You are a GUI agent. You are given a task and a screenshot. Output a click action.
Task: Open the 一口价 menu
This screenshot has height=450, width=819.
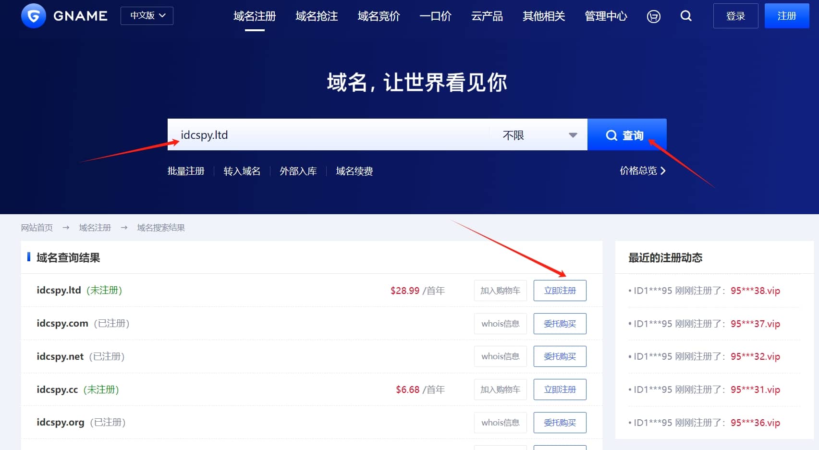(x=435, y=16)
